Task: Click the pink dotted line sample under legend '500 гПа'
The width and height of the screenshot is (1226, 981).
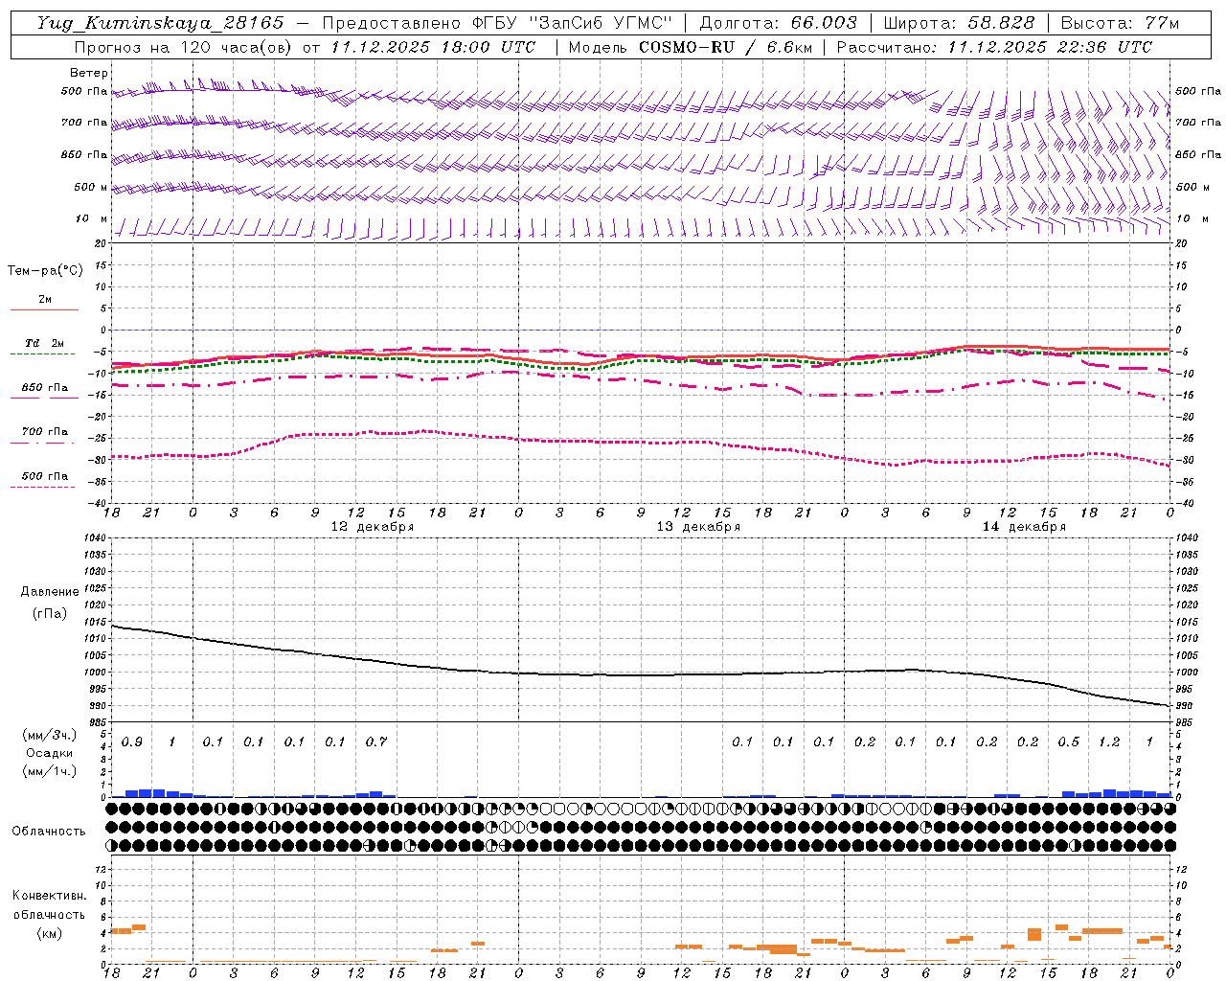Action: [x=43, y=488]
